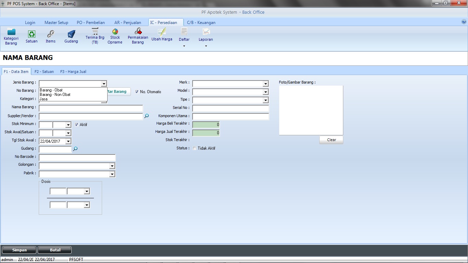Screen dimensions: 468x263
Task: Open the AR - Penjualan ribbon tab
Action: point(127,23)
